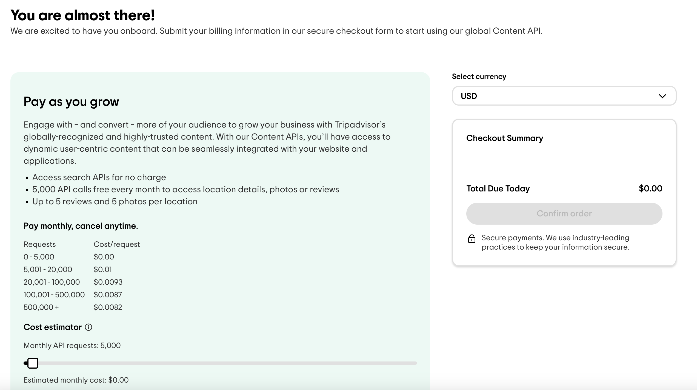
Task: Click the "100,001 - 500,000" requests tier
Action: 54,295
